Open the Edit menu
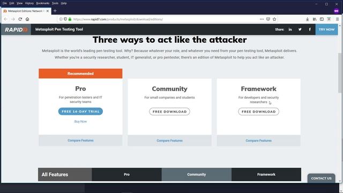 [x=12, y=3]
